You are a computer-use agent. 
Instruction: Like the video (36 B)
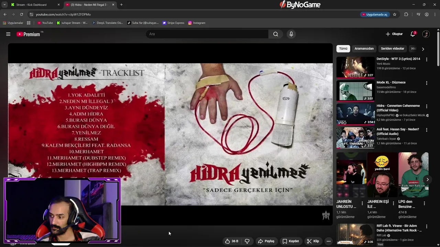click(x=231, y=241)
